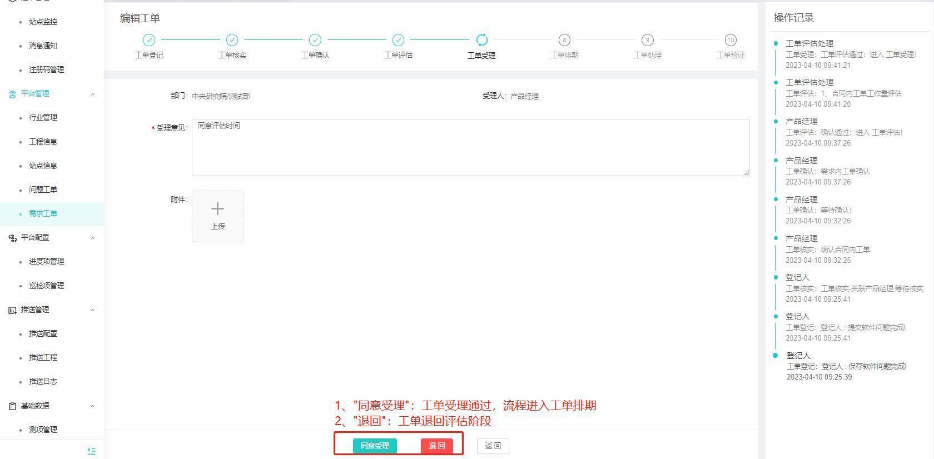The height and width of the screenshot is (459, 934).
Task: Click the 工单评估 checkmark step icon
Action: pos(398,40)
